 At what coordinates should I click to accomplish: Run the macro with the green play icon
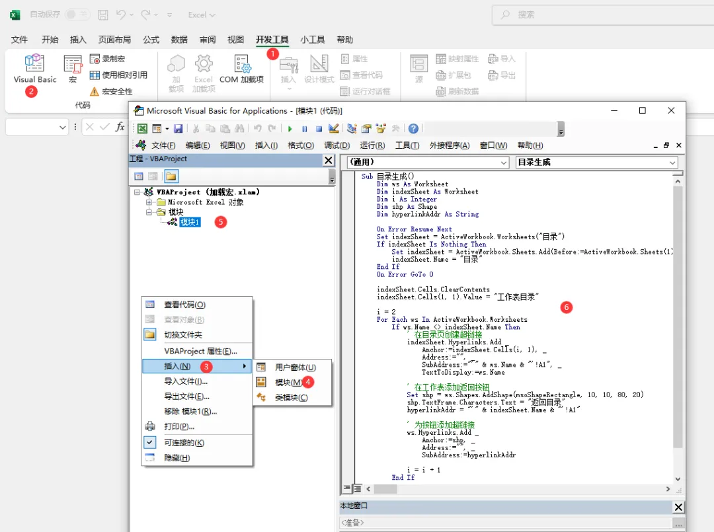pyautogui.click(x=290, y=129)
